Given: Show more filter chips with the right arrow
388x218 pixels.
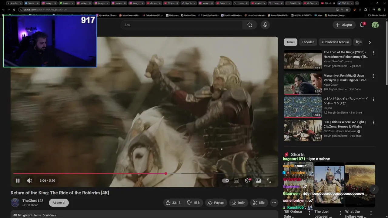Looking at the screenshot, I should coord(370,42).
